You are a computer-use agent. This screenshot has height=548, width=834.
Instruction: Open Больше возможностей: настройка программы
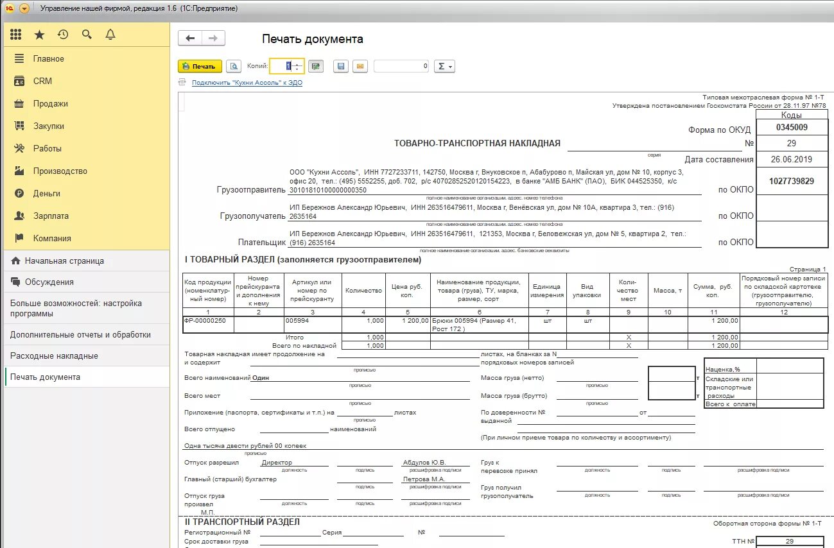[x=87, y=309]
